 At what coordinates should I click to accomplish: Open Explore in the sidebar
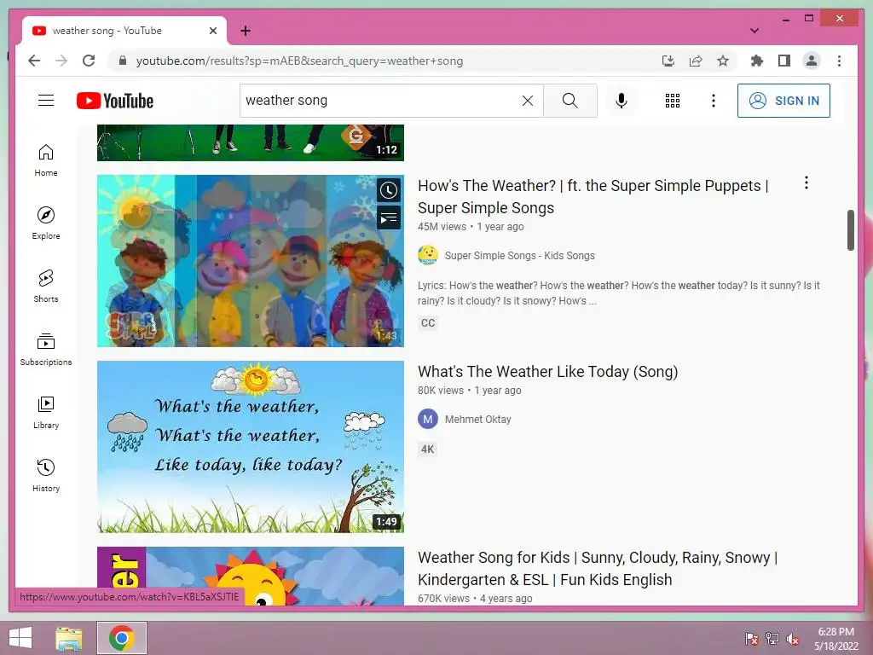point(46,223)
